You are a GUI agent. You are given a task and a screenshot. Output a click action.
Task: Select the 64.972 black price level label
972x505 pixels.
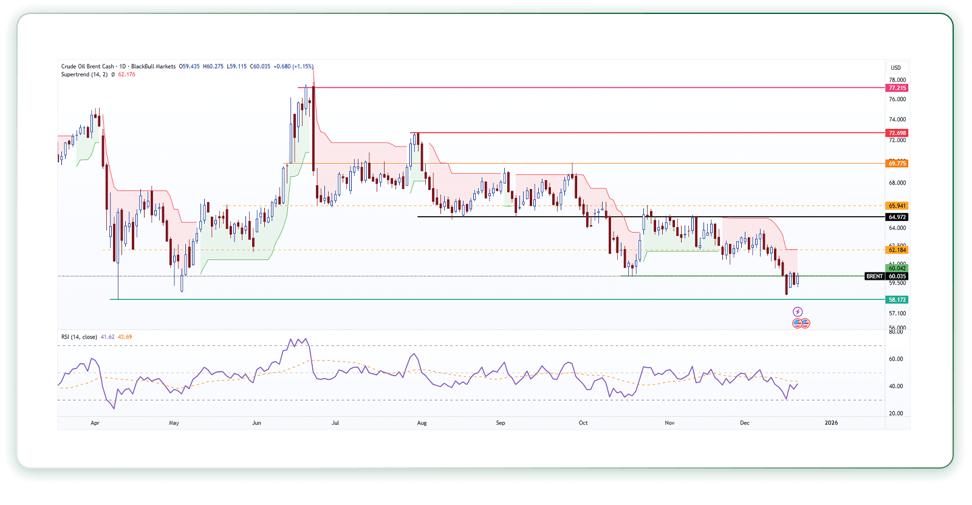pos(897,217)
